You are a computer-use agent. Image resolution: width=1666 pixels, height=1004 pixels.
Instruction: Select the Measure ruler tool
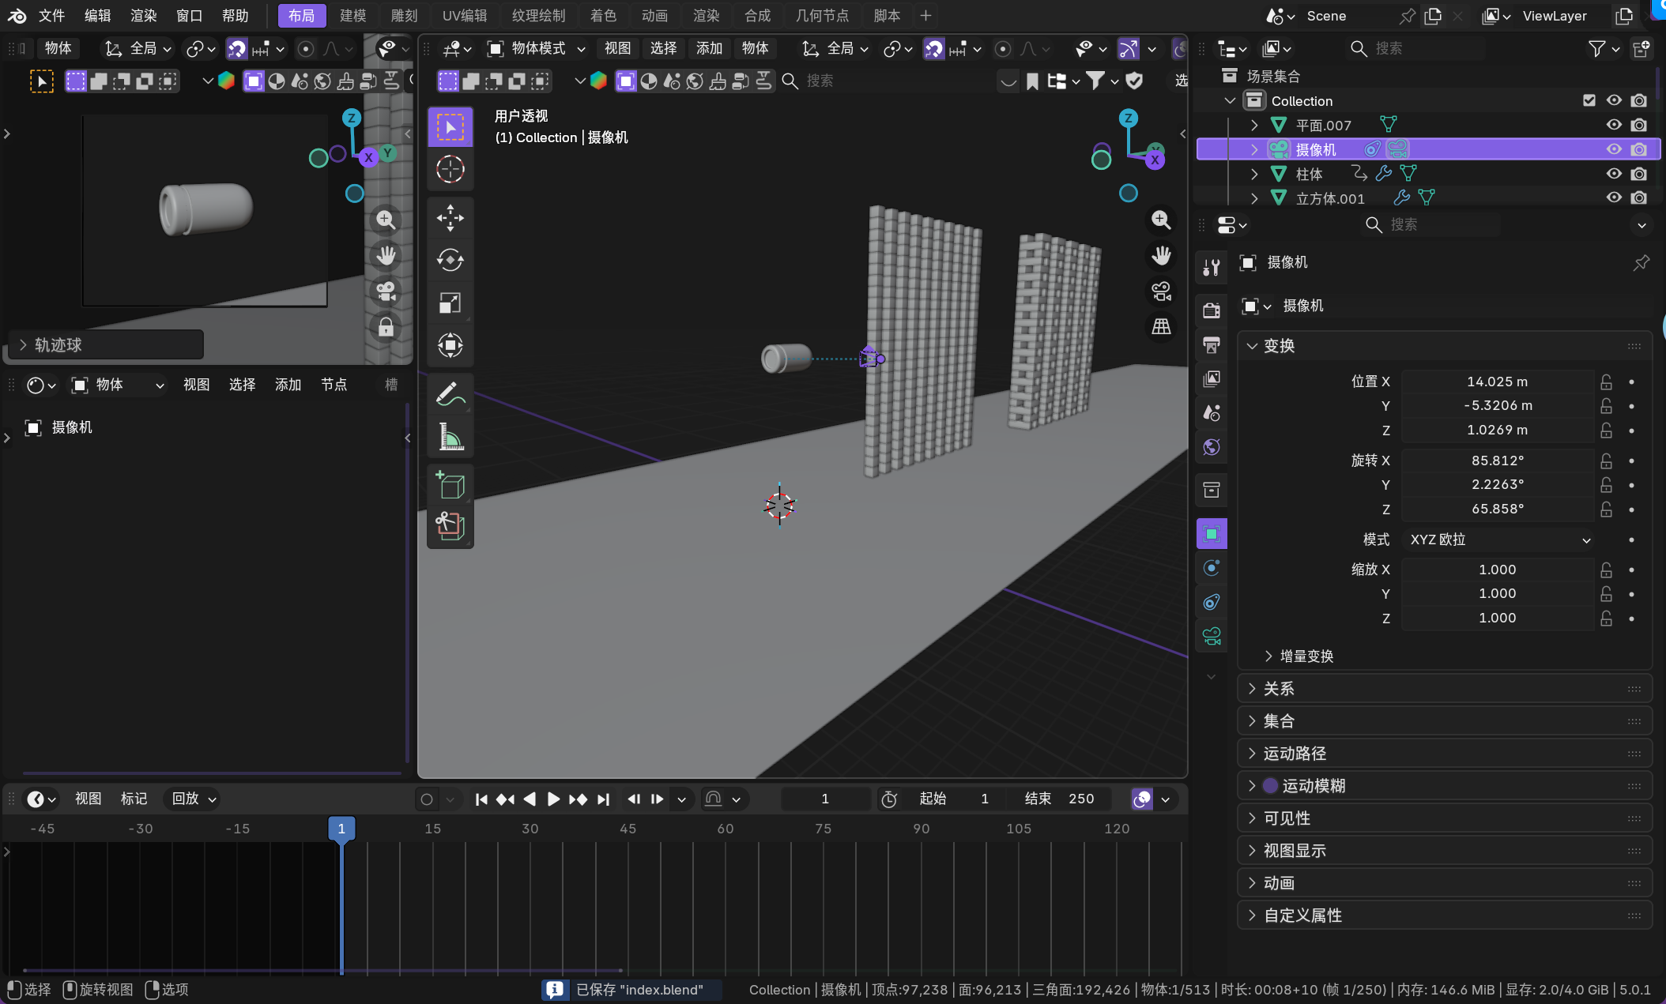[450, 436]
